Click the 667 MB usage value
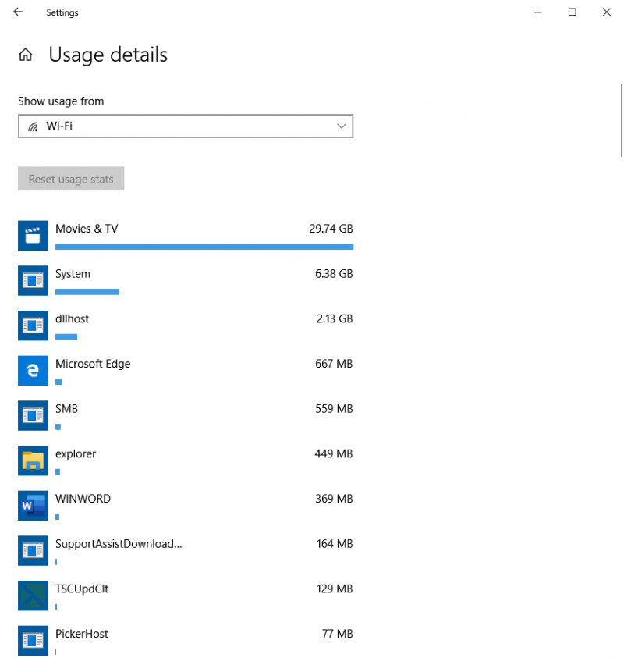This screenshot has width=624, height=658. coord(334,364)
